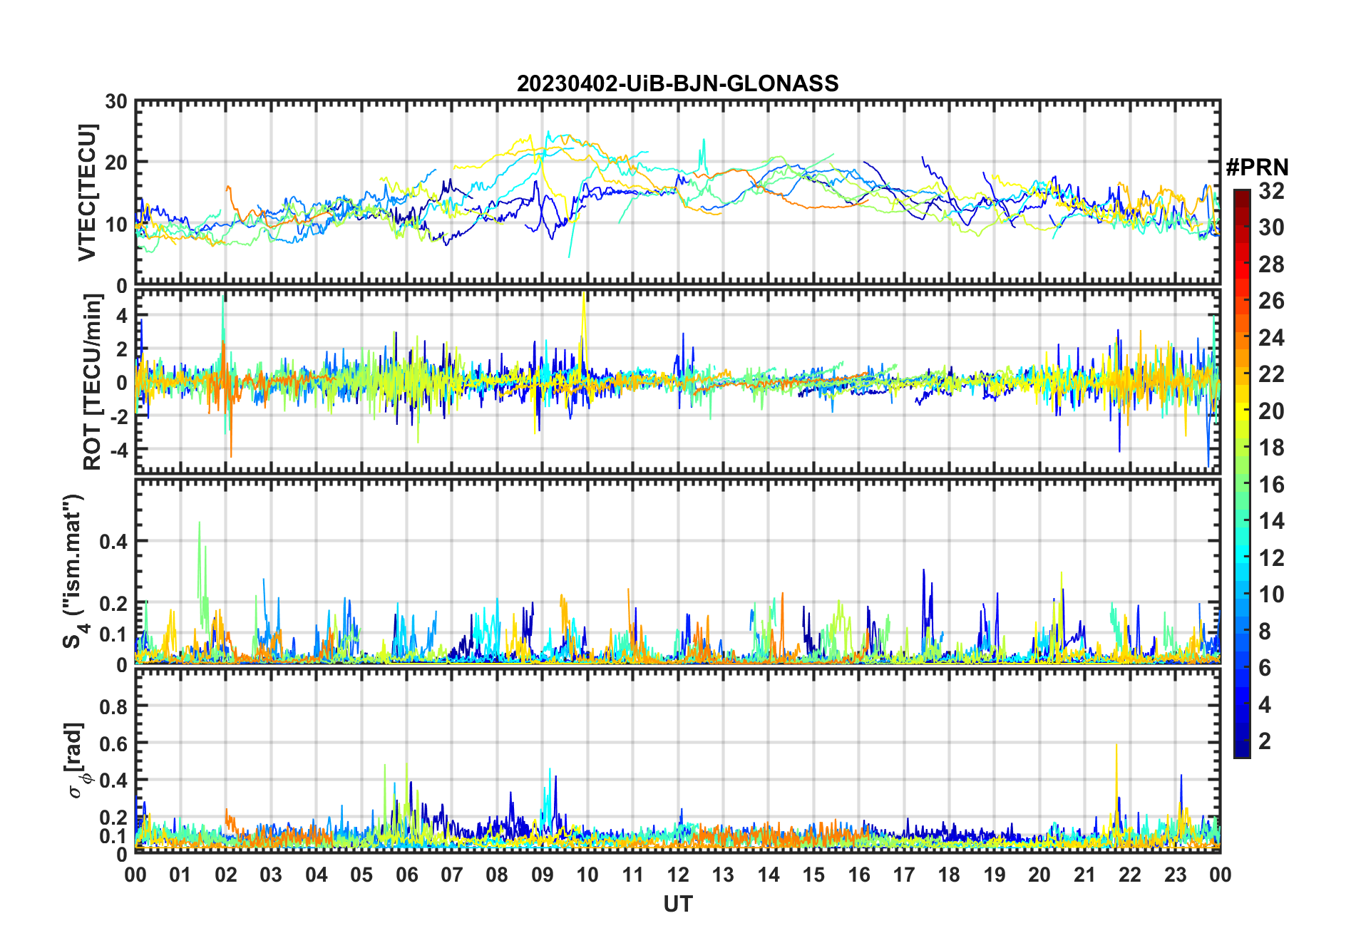Click the colorbar tick label 24
Image resolution: width=1356 pixels, height=948 pixels.
pos(1271,338)
